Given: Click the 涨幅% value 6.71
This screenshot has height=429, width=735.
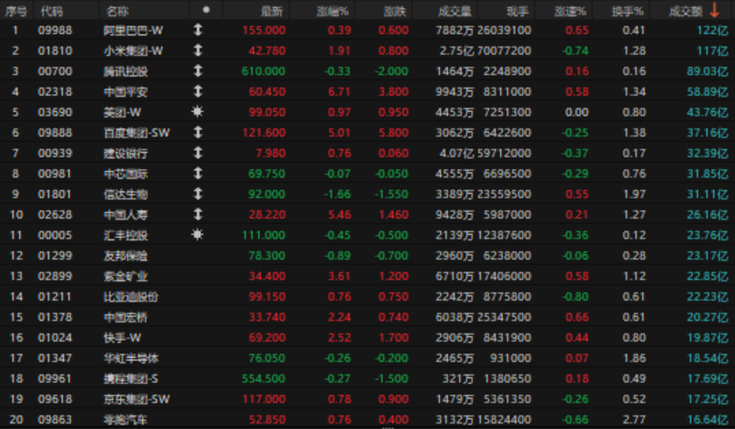Looking at the screenshot, I should click(x=340, y=92).
